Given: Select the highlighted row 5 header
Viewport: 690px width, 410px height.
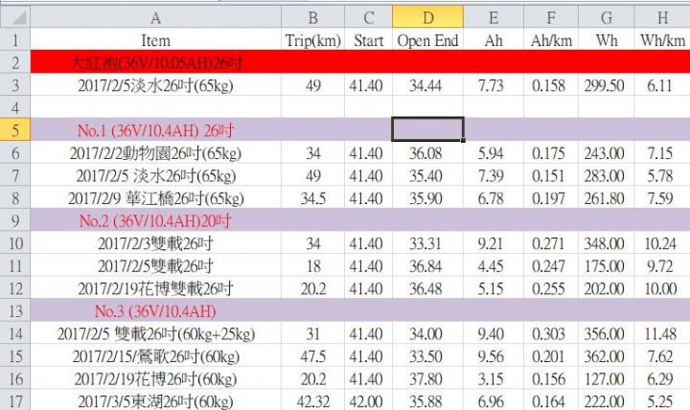Looking at the screenshot, I should click(15, 129).
